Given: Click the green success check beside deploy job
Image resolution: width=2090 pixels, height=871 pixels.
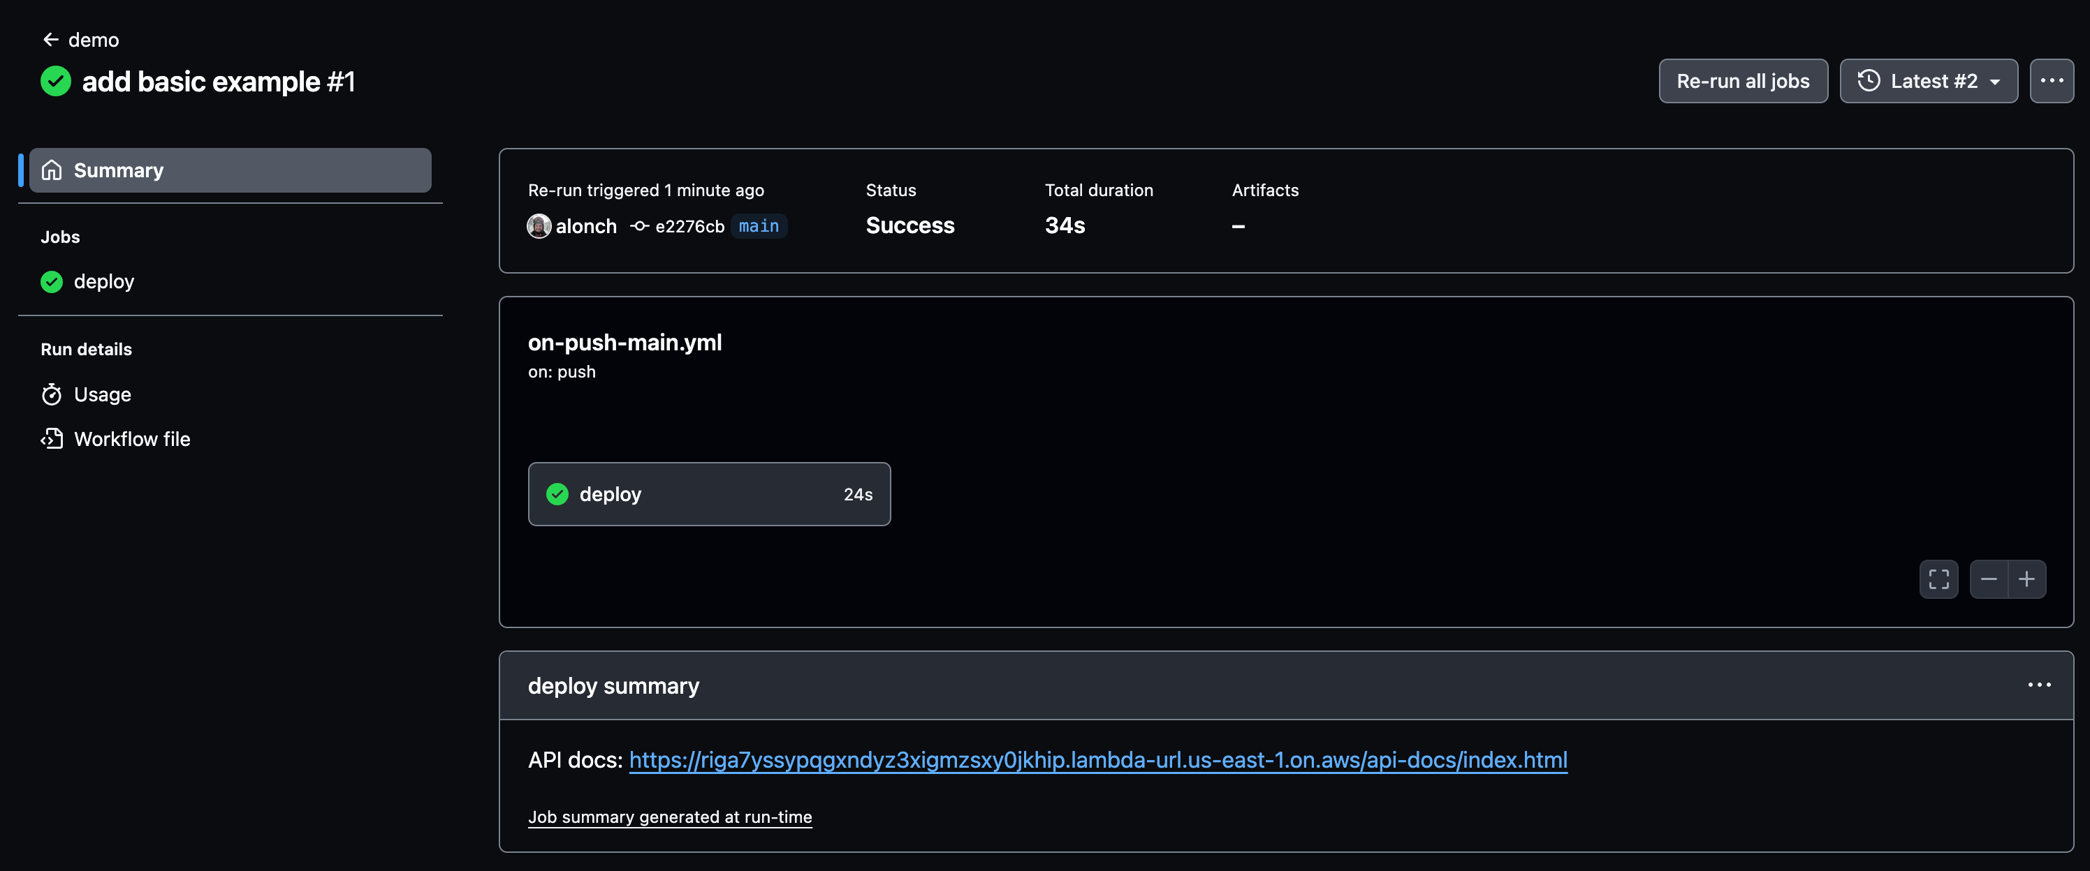Looking at the screenshot, I should click(x=51, y=281).
